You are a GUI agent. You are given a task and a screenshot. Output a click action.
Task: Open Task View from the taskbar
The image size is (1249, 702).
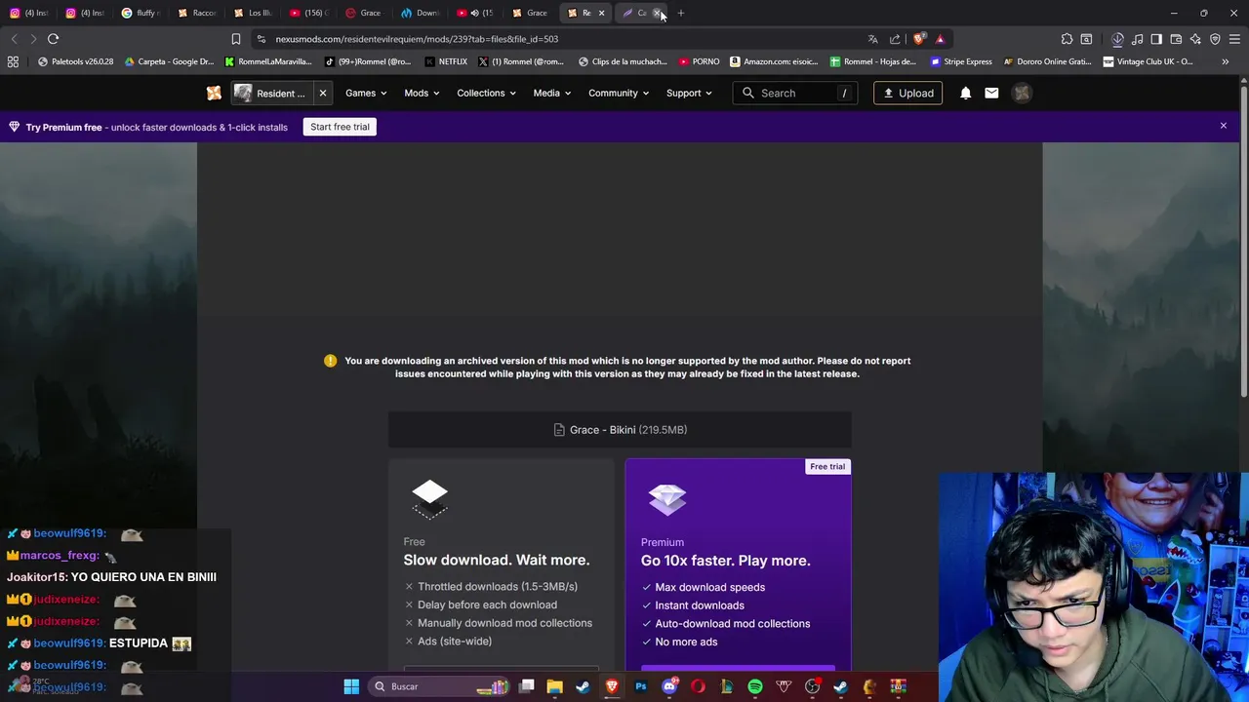[x=527, y=686]
